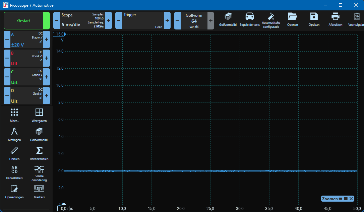Open channel A ±20 V range options
The width and height of the screenshot is (364, 212).
(x=26, y=40)
